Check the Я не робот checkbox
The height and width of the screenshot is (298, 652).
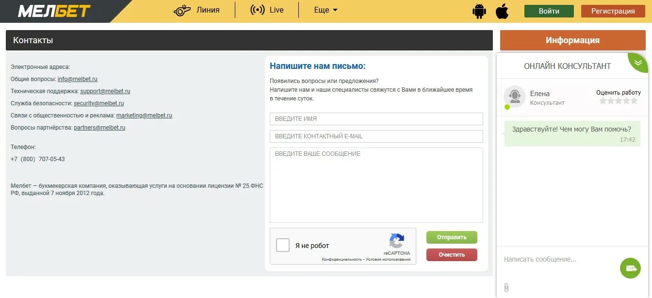point(283,246)
